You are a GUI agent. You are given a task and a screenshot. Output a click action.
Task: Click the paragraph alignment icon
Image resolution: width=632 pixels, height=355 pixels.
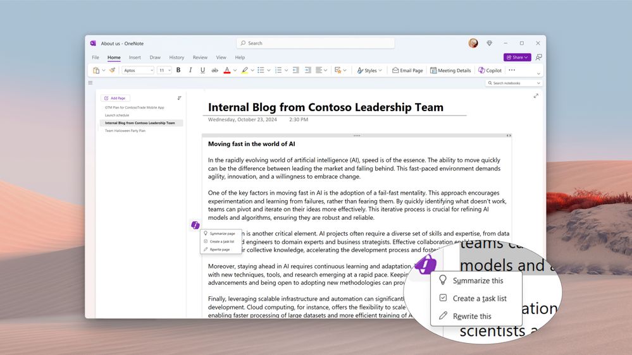319,70
